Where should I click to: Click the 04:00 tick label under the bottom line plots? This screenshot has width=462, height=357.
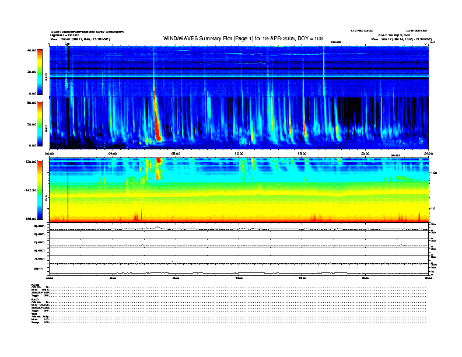pyautogui.click(x=113, y=278)
